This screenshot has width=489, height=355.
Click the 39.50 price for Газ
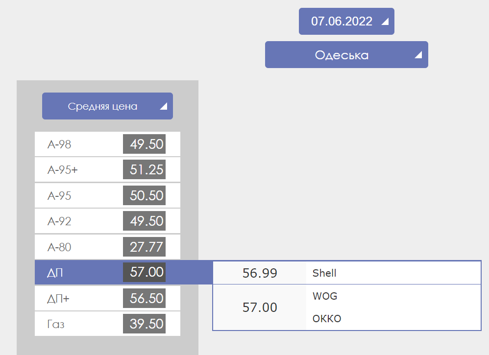[x=146, y=324]
